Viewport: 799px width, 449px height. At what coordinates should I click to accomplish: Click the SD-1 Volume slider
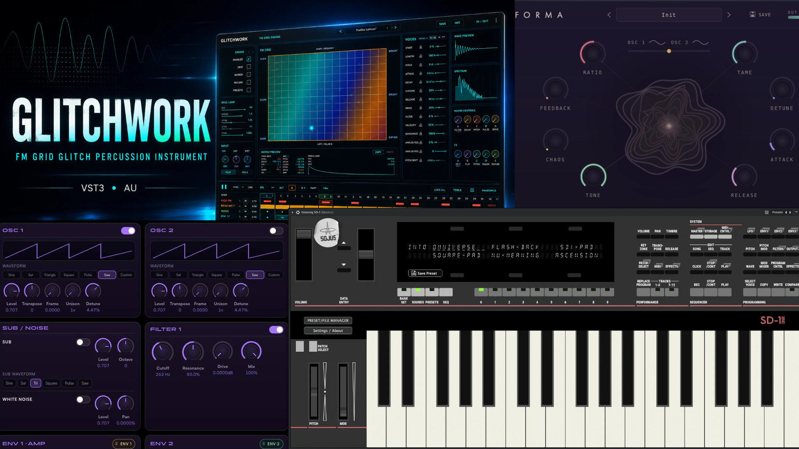click(x=303, y=254)
